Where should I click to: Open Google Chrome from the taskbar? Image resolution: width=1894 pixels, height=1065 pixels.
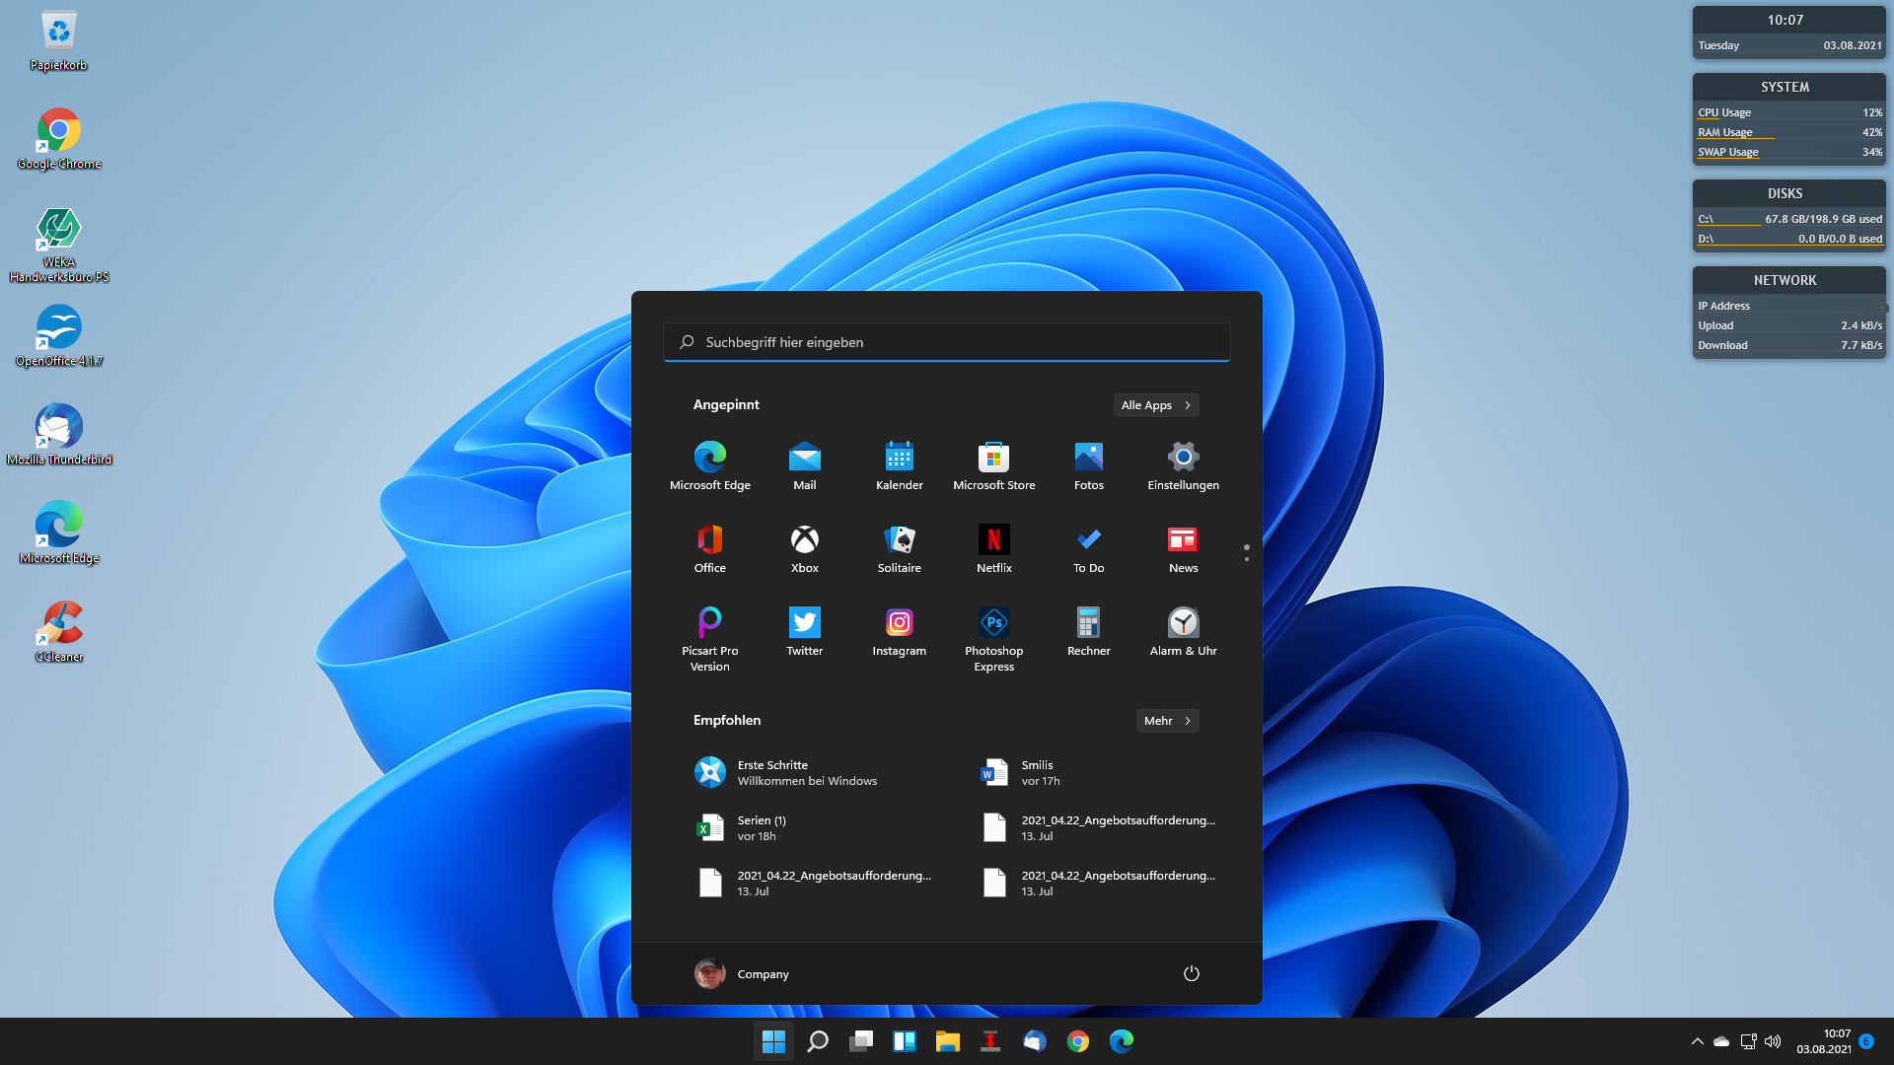coord(1078,1041)
